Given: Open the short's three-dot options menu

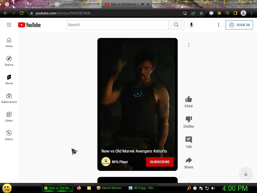Looking at the screenshot, I should [189, 45].
